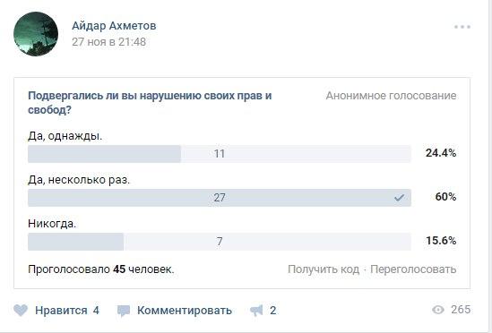This screenshot has width=492, height=333.
Task: Open Айдар Ахметов's profile avatar
Action: tap(36, 34)
